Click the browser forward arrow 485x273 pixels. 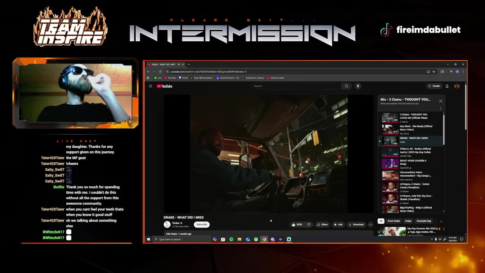(x=154, y=72)
